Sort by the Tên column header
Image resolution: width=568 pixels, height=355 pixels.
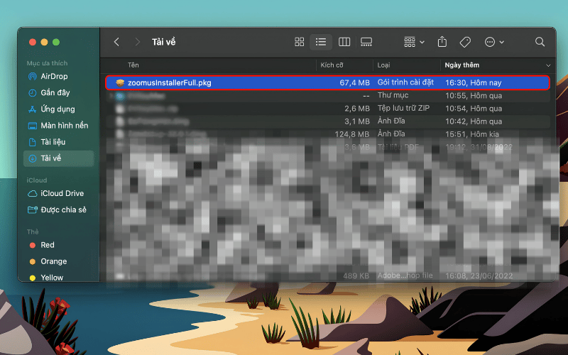[x=133, y=65]
